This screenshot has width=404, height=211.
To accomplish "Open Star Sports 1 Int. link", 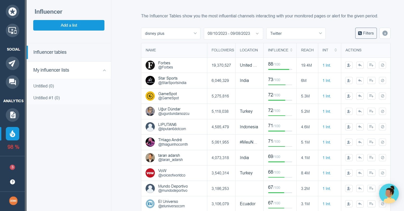I will 326,81.
